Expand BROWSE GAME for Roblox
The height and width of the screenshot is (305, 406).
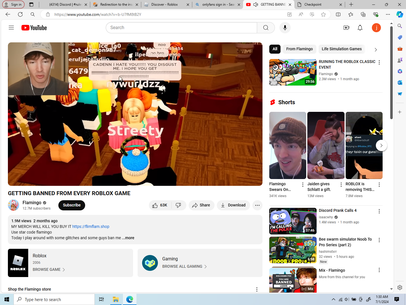49,270
